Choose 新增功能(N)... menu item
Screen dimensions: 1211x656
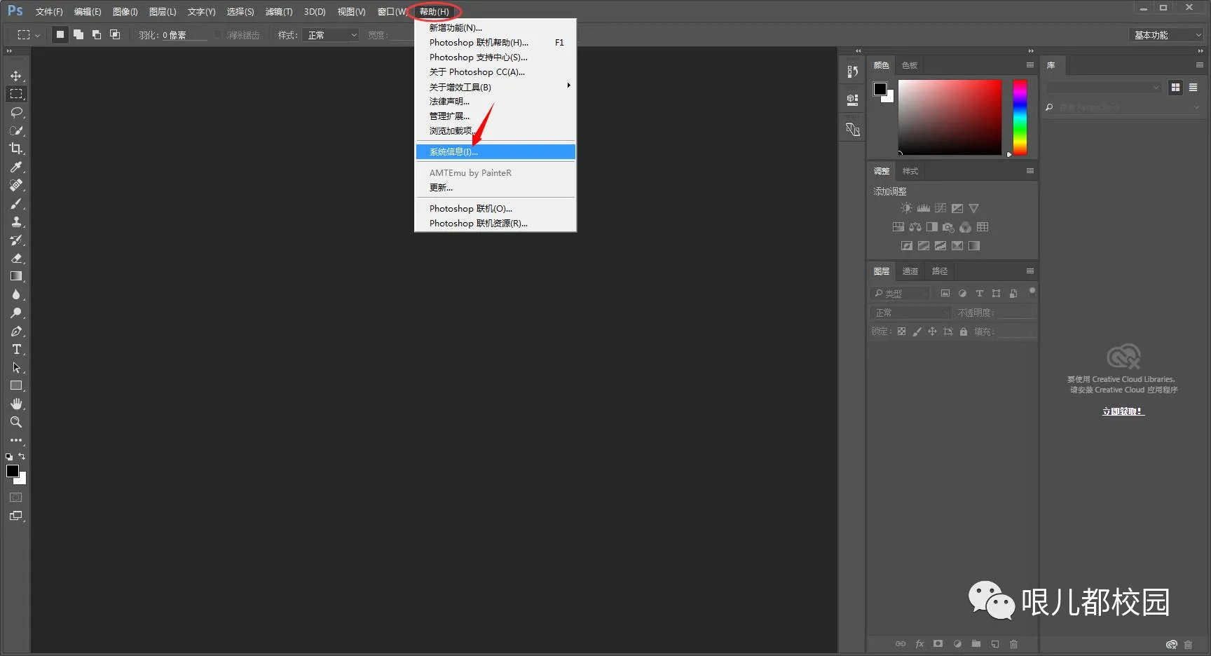(x=495, y=27)
